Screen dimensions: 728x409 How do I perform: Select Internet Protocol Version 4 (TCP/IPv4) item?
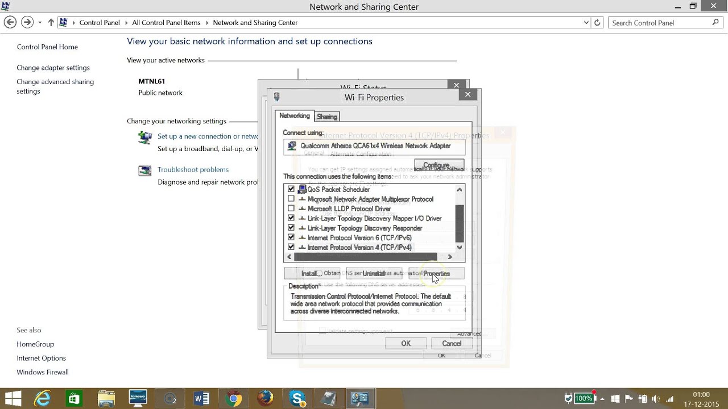[359, 247]
